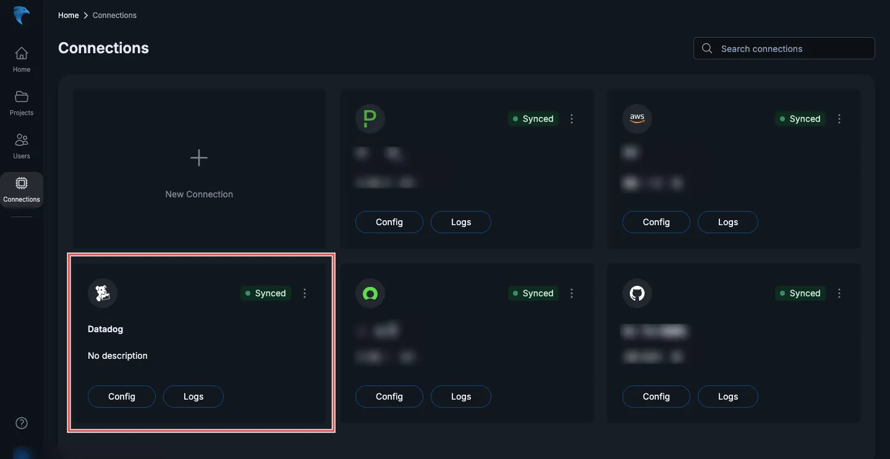The height and width of the screenshot is (459, 890).
Task: Click the magnifier icon in search box
Action: (x=707, y=48)
